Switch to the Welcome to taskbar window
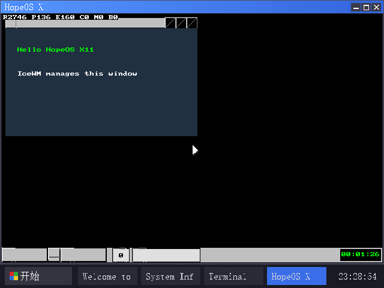The image size is (384, 288). point(107,276)
